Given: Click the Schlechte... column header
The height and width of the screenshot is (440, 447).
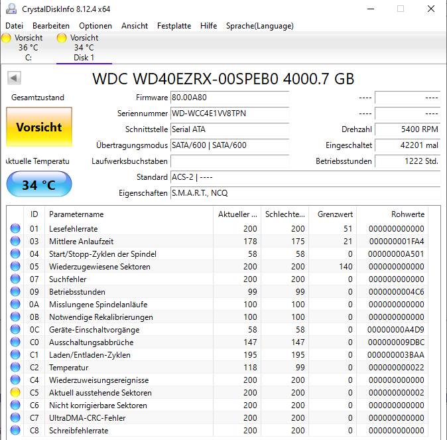Looking at the screenshot, I should point(285,214).
